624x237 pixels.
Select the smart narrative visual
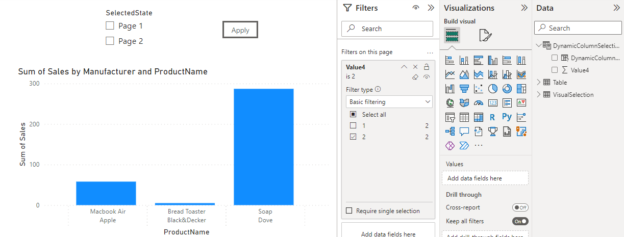click(479, 131)
